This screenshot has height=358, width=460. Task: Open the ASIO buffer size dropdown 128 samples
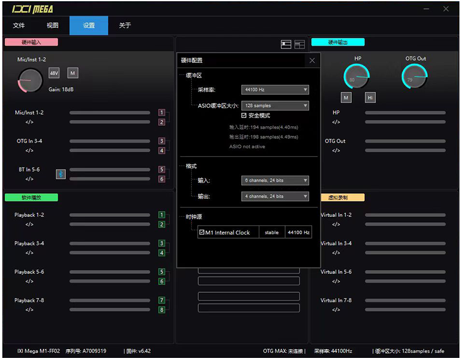tap(275, 106)
